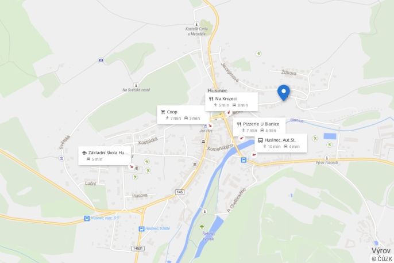Click the blue location pin marker

(x=284, y=93)
